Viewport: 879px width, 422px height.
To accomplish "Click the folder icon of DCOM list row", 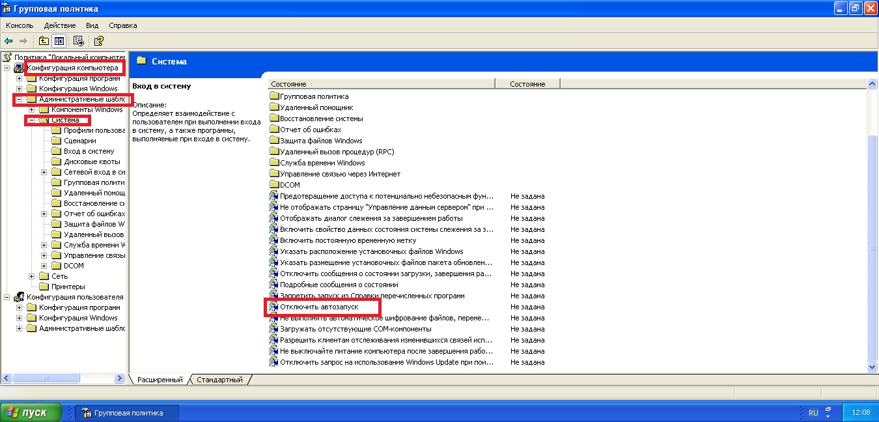I will [274, 185].
